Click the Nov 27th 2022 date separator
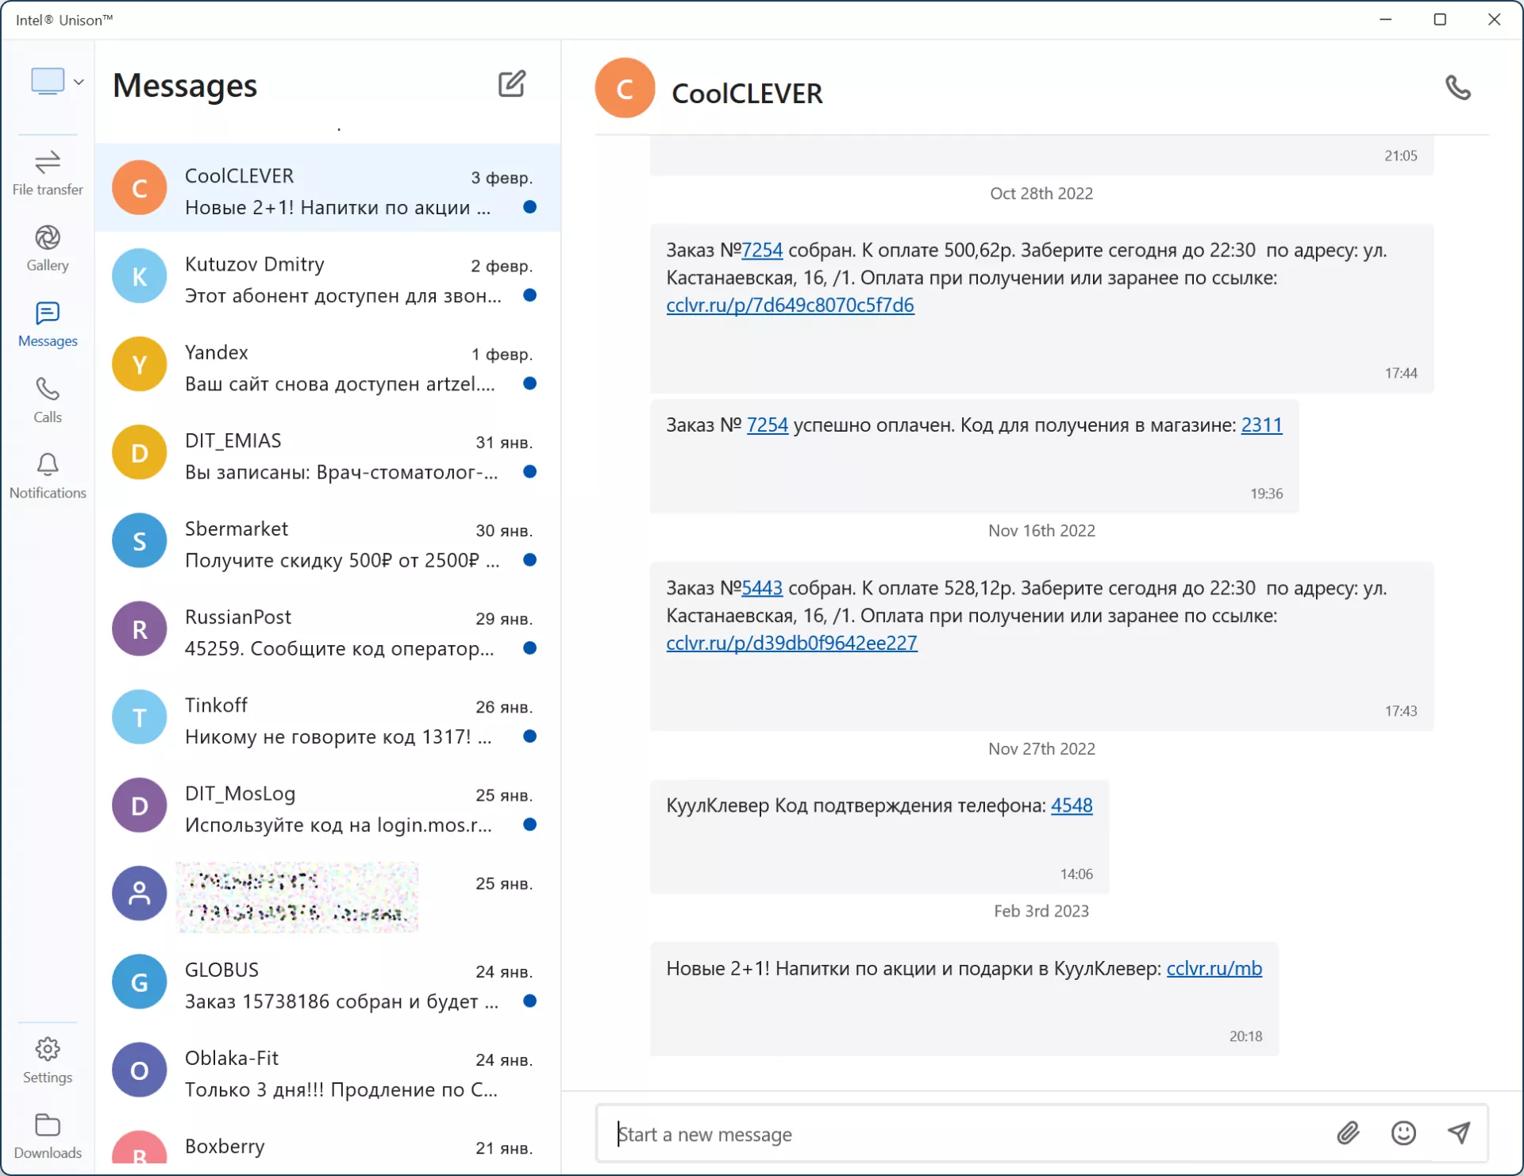This screenshot has height=1176, width=1524. coord(1041,749)
